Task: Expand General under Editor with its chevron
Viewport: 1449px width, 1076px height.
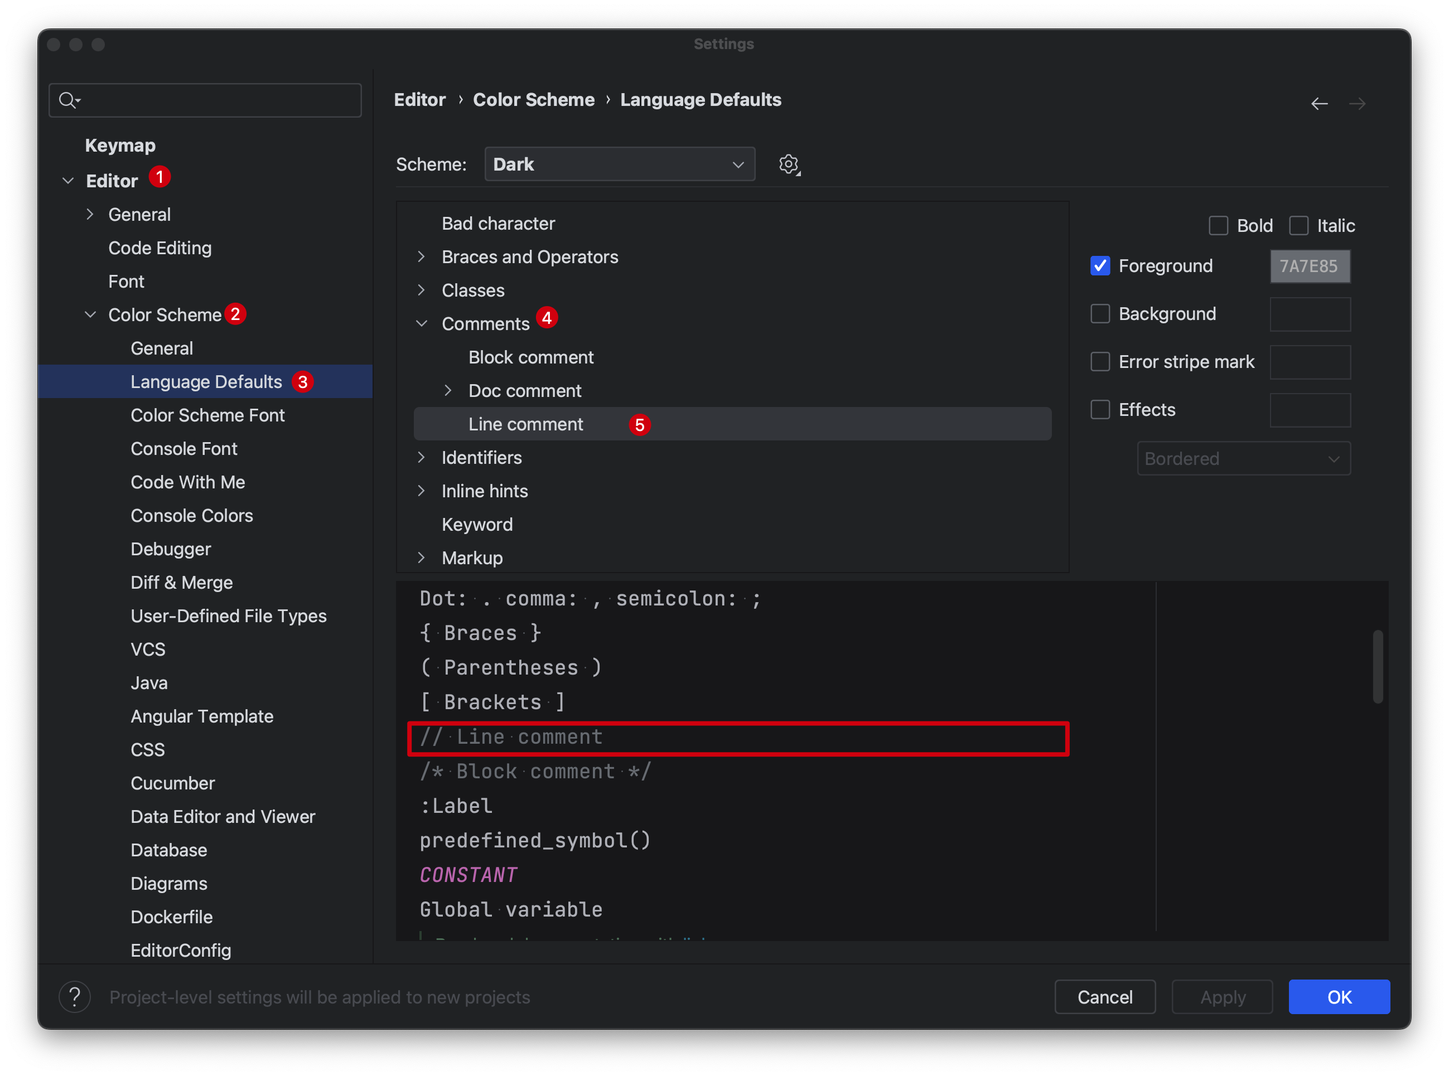Action: [x=90, y=214]
